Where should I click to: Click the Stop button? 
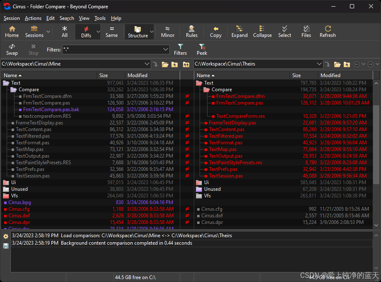pyautogui.click(x=33, y=50)
